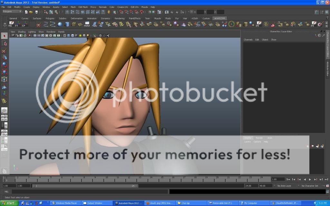Open Windows Media Player from taskbar
Image resolution: width=330 pixels, height=206 pixels.
[x=66, y=203]
